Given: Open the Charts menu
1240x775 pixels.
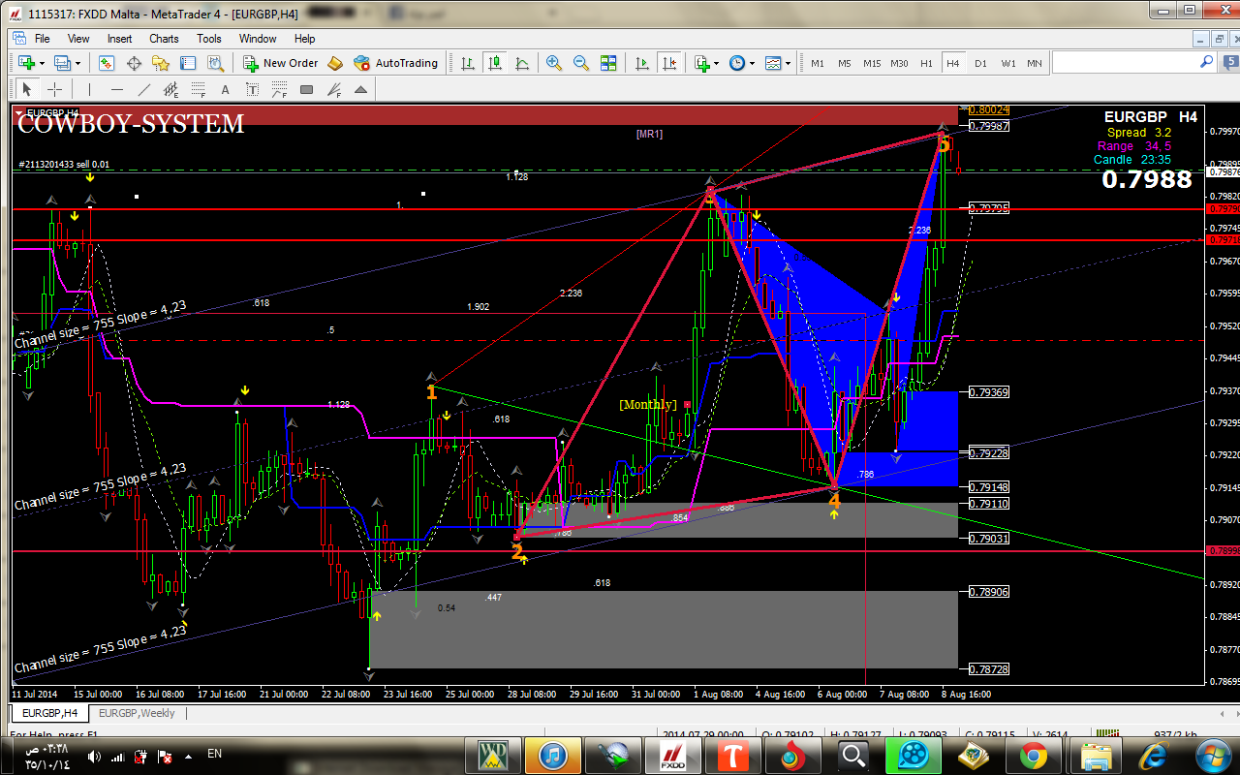Looking at the screenshot, I should [x=164, y=39].
